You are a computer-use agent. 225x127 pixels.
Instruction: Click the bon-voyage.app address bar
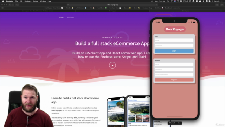click(x=112, y=5)
